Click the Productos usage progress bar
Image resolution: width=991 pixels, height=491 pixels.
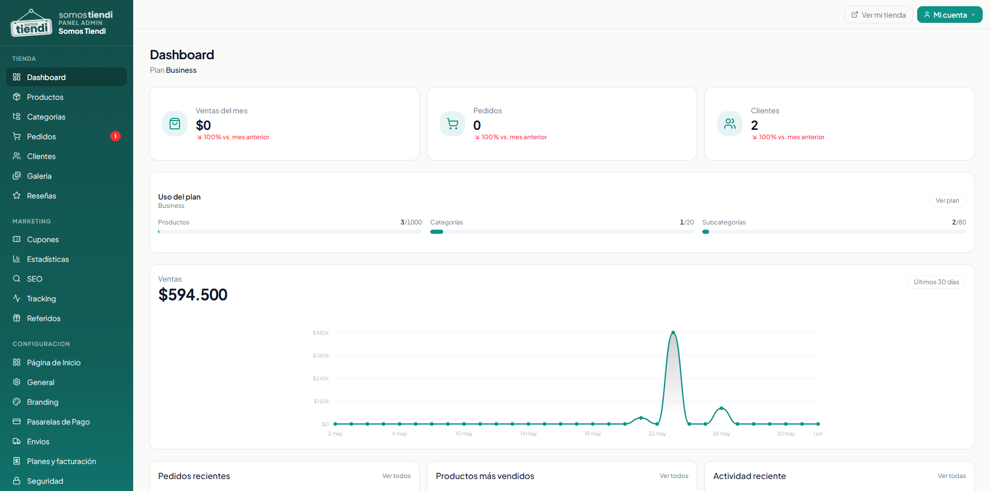point(290,232)
